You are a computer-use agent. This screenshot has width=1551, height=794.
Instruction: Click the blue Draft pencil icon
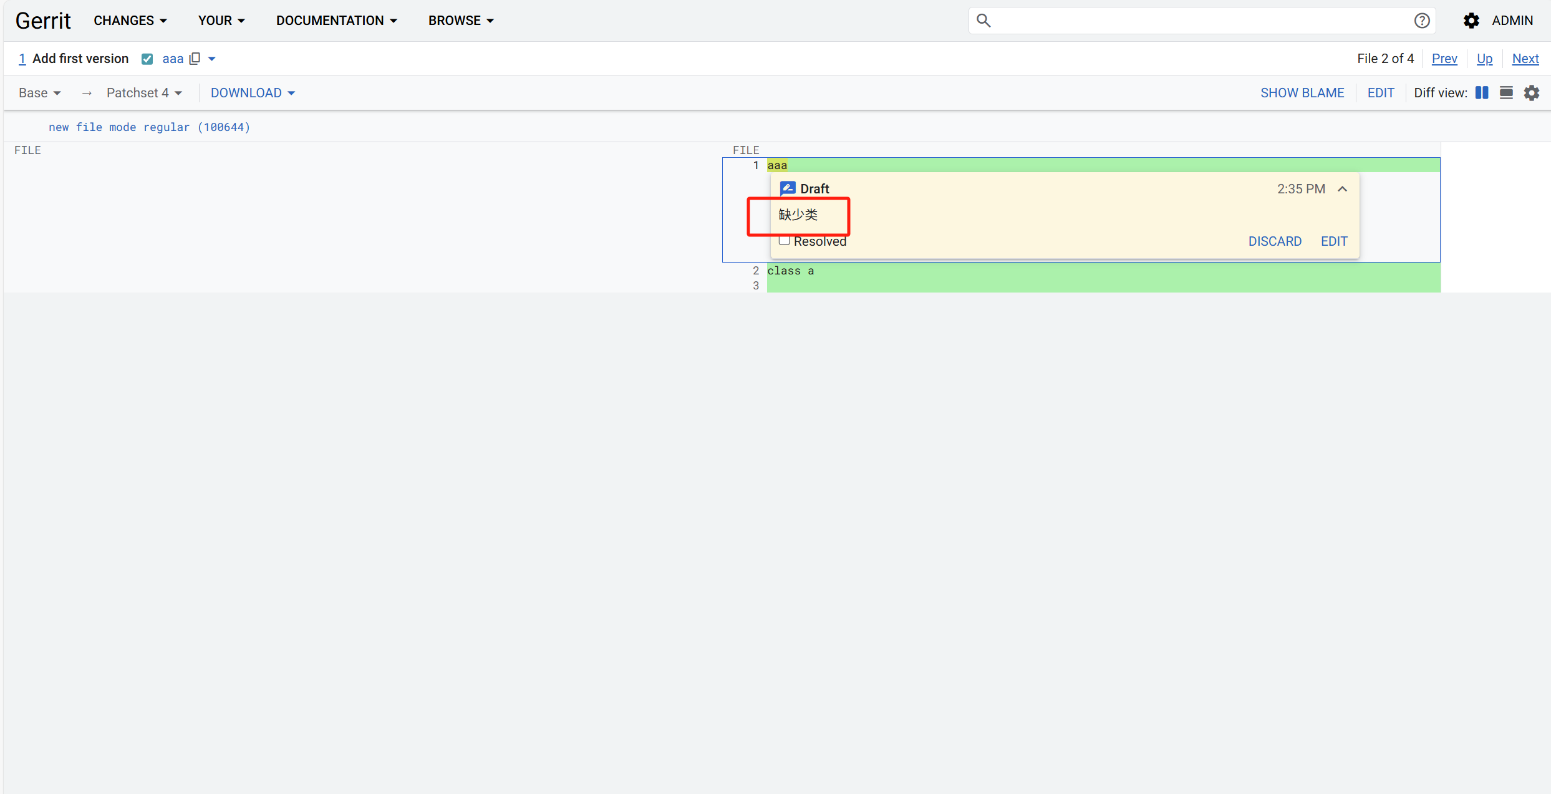coord(787,188)
